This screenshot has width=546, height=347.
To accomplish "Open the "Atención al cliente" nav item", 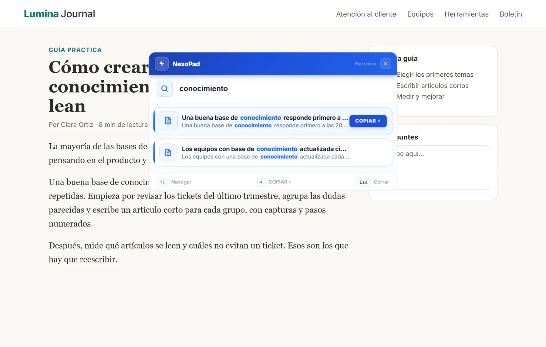I will pyautogui.click(x=366, y=14).
